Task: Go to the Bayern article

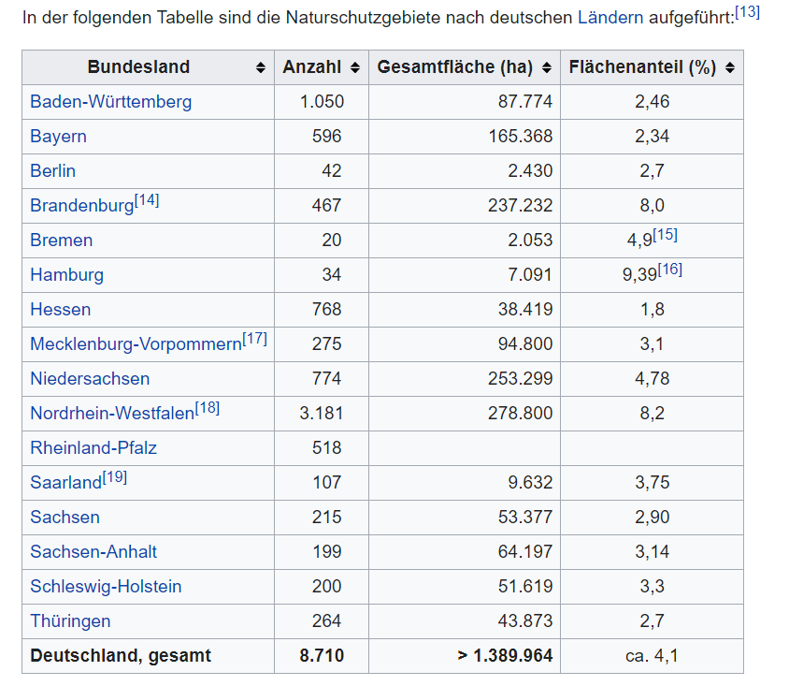Action: [x=58, y=137]
